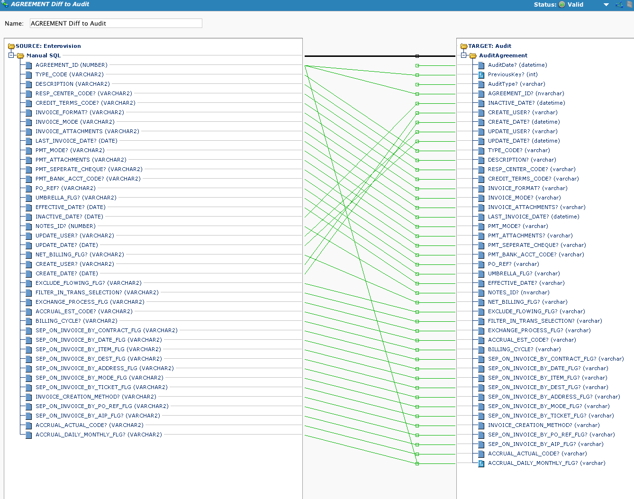The width and height of the screenshot is (634, 499).
Task: Click the mapping connector handle for AuditType? row
Action: [417, 84]
